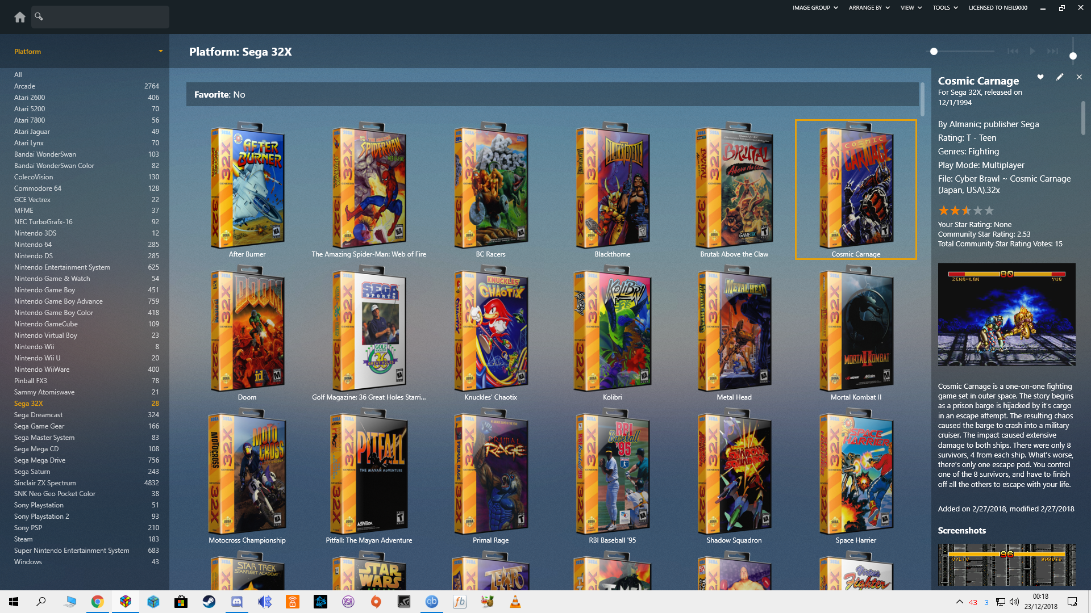
Task: Open the Arrange By menu
Action: pos(869,8)
